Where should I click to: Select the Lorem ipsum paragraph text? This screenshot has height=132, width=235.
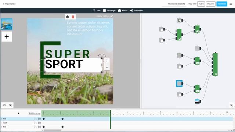coord(88,28)
